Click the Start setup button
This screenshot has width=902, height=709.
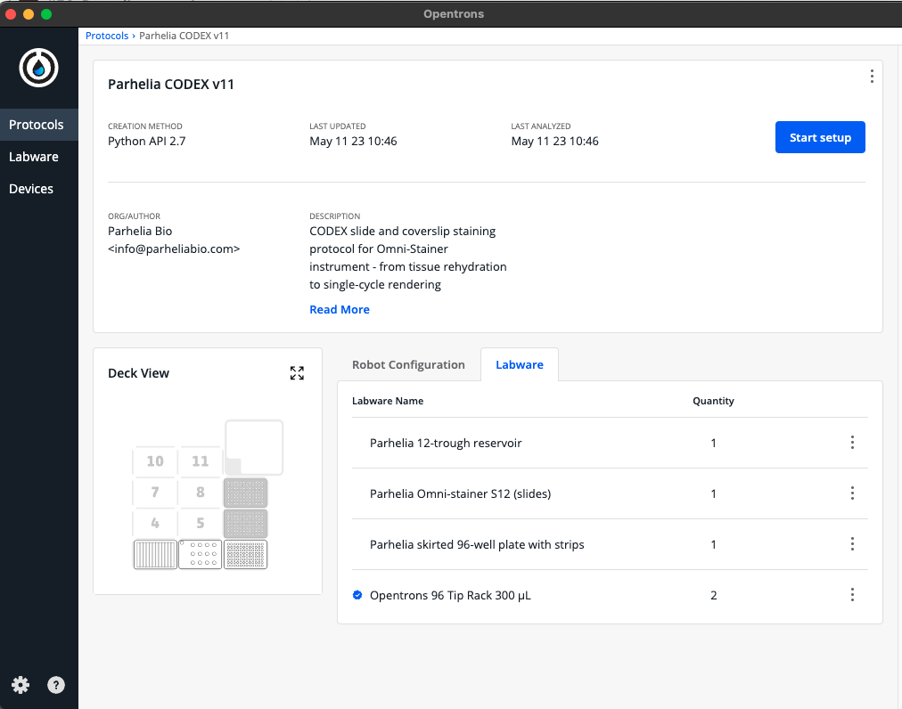pos(819,138)
